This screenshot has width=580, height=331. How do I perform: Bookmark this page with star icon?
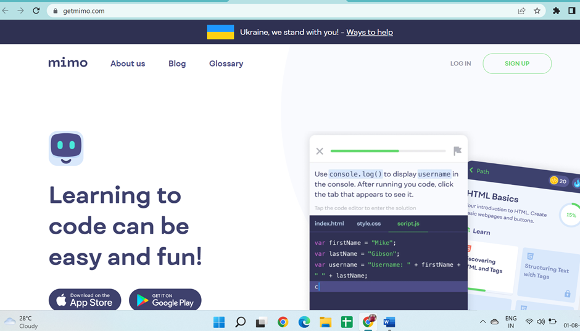point(537,10)
